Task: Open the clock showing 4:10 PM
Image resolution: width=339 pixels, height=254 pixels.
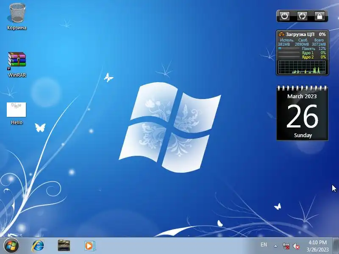Action: [x=317, y=242]
